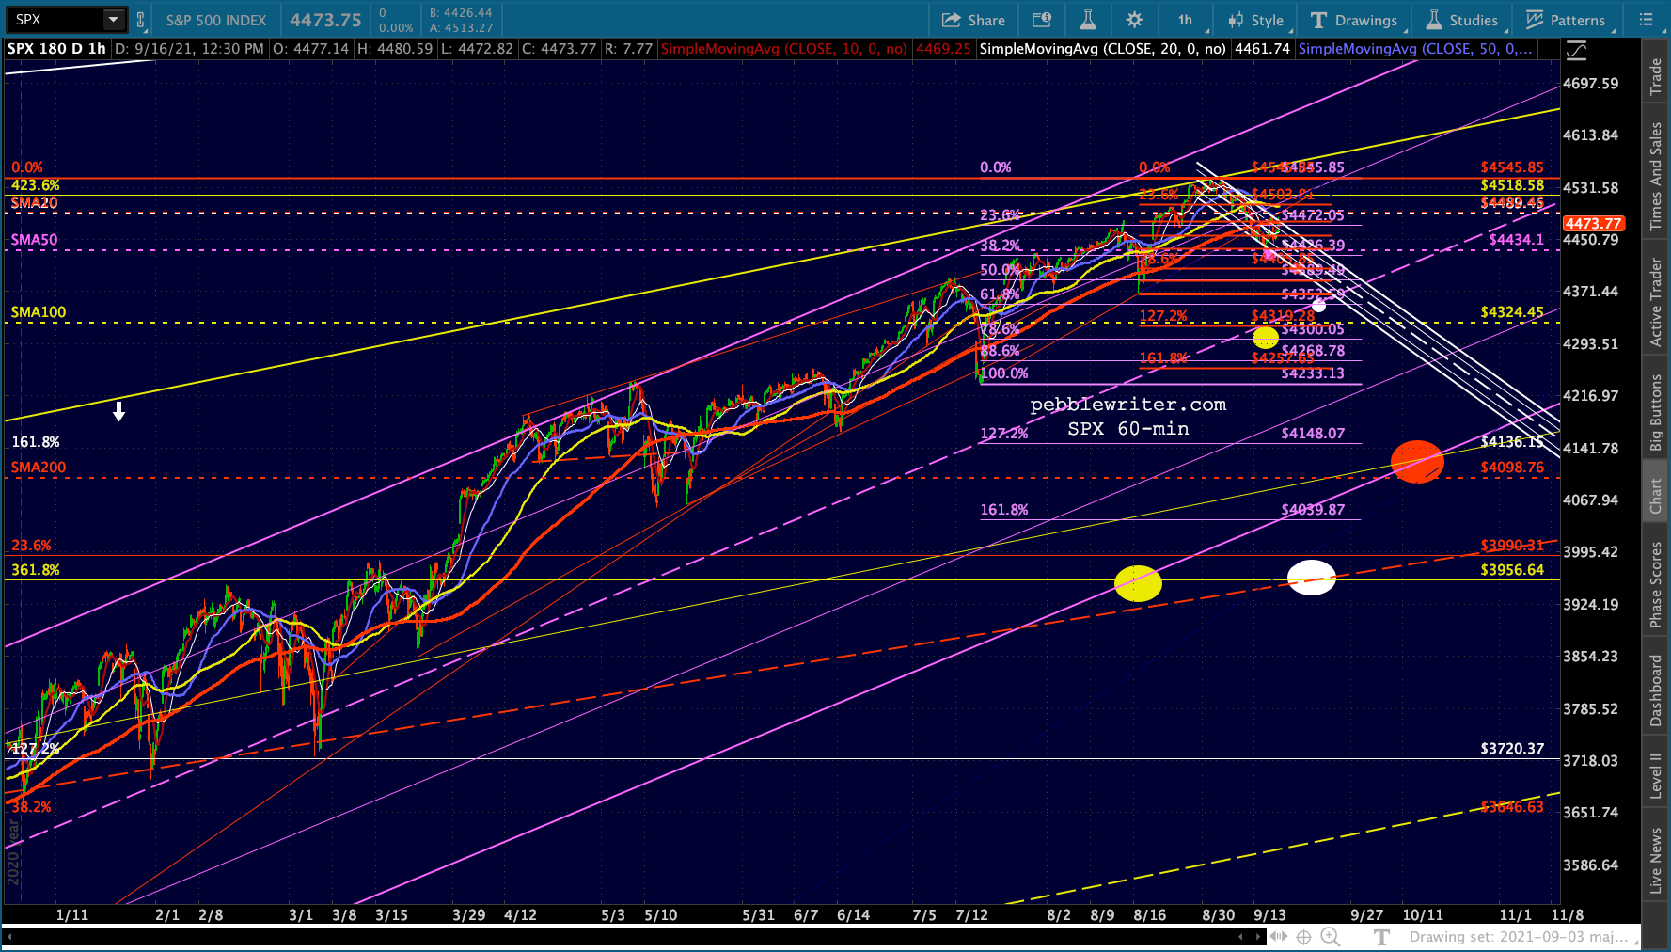Click the right arrow on horizontal scrollbar
This screenshot has height=952, width=1671.
pyautogui.click(x=1258, y=937)
